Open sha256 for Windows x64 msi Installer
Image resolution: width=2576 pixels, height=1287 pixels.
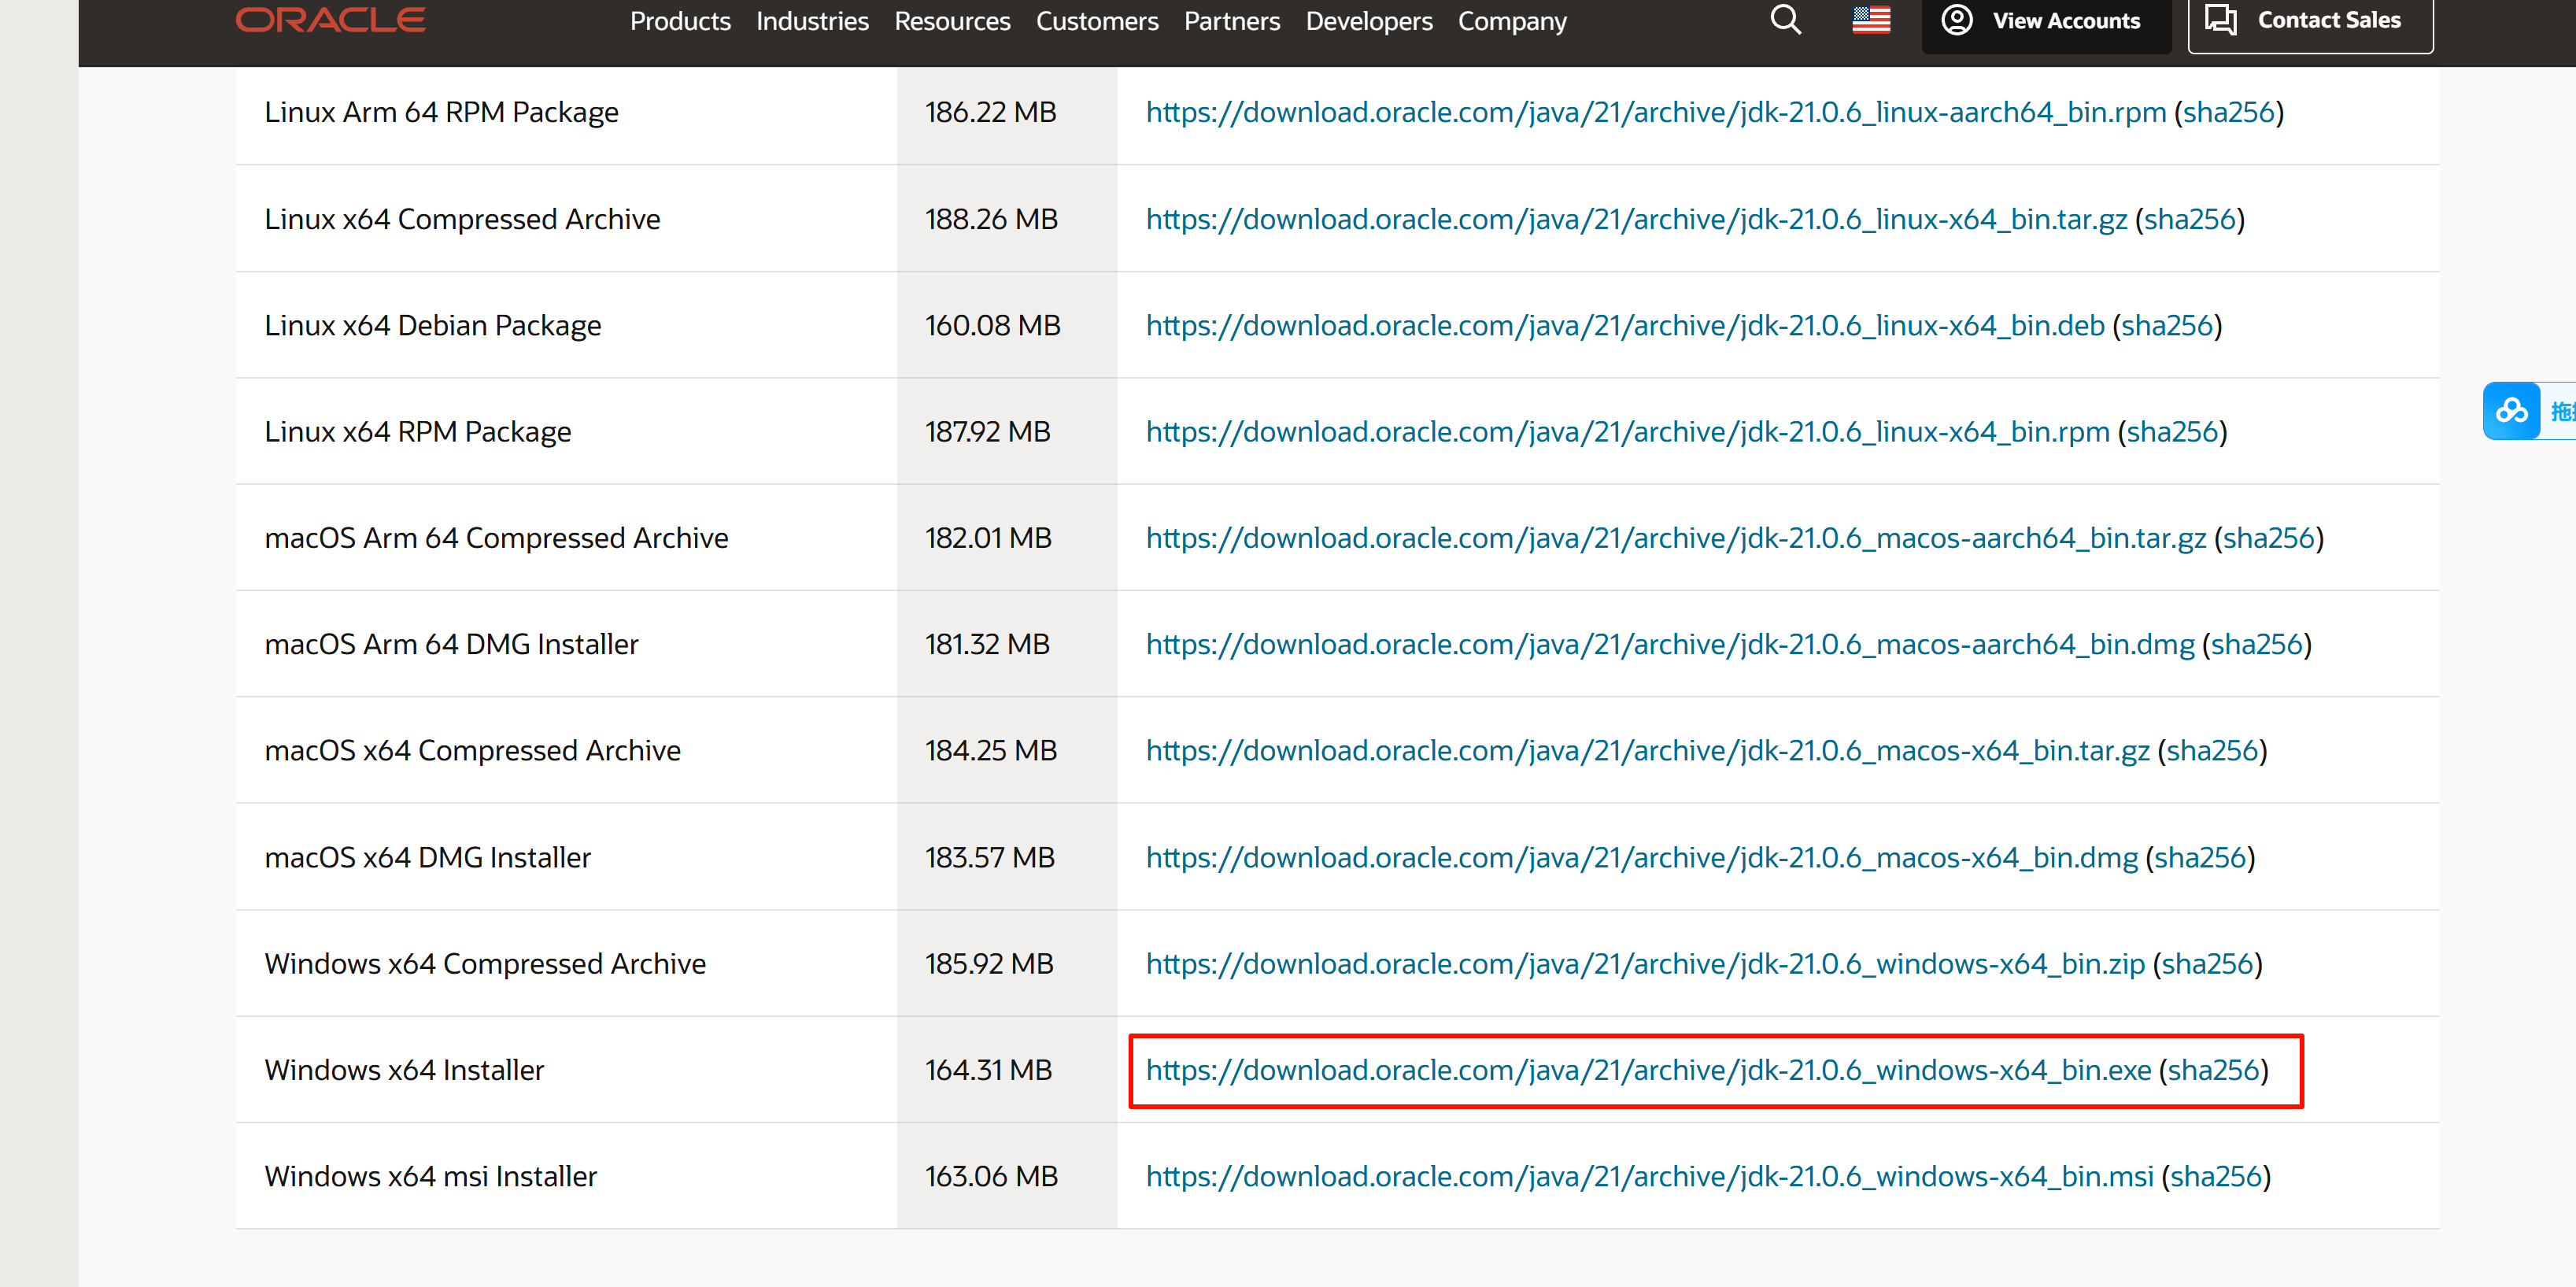(2216, 1176)
